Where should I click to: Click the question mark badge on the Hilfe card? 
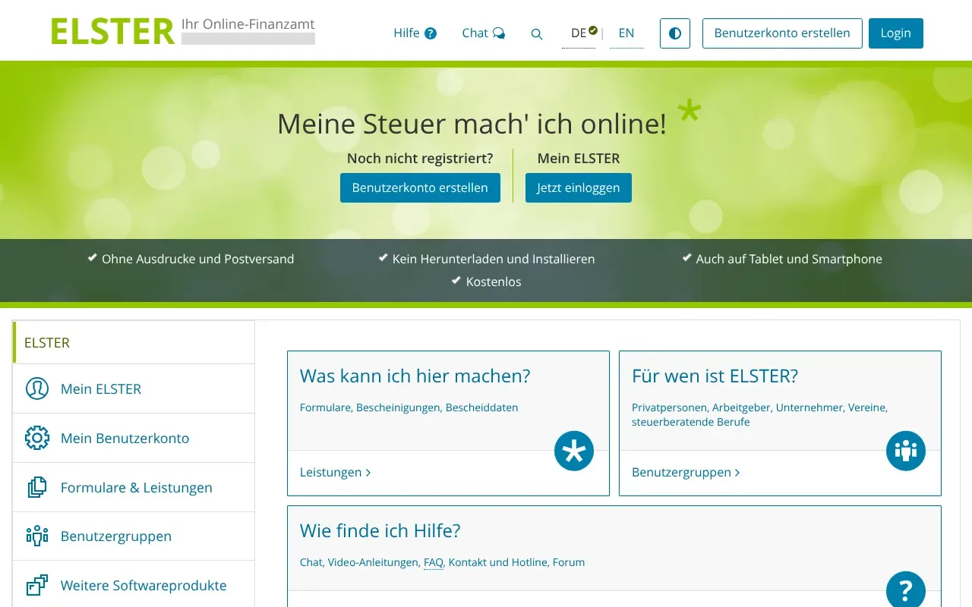[905, 590]
